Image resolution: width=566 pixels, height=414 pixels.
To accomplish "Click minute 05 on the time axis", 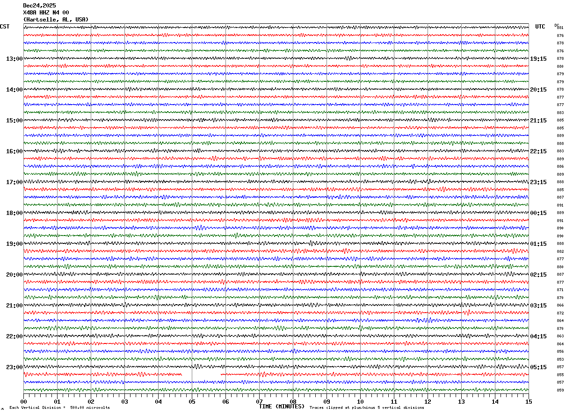I will click(192, 401).
